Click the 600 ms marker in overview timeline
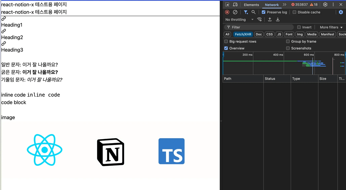346x190 pixels. click(x=309, y=55)
